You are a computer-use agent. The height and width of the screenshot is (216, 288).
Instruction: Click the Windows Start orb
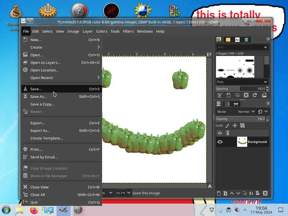[6, 210]
